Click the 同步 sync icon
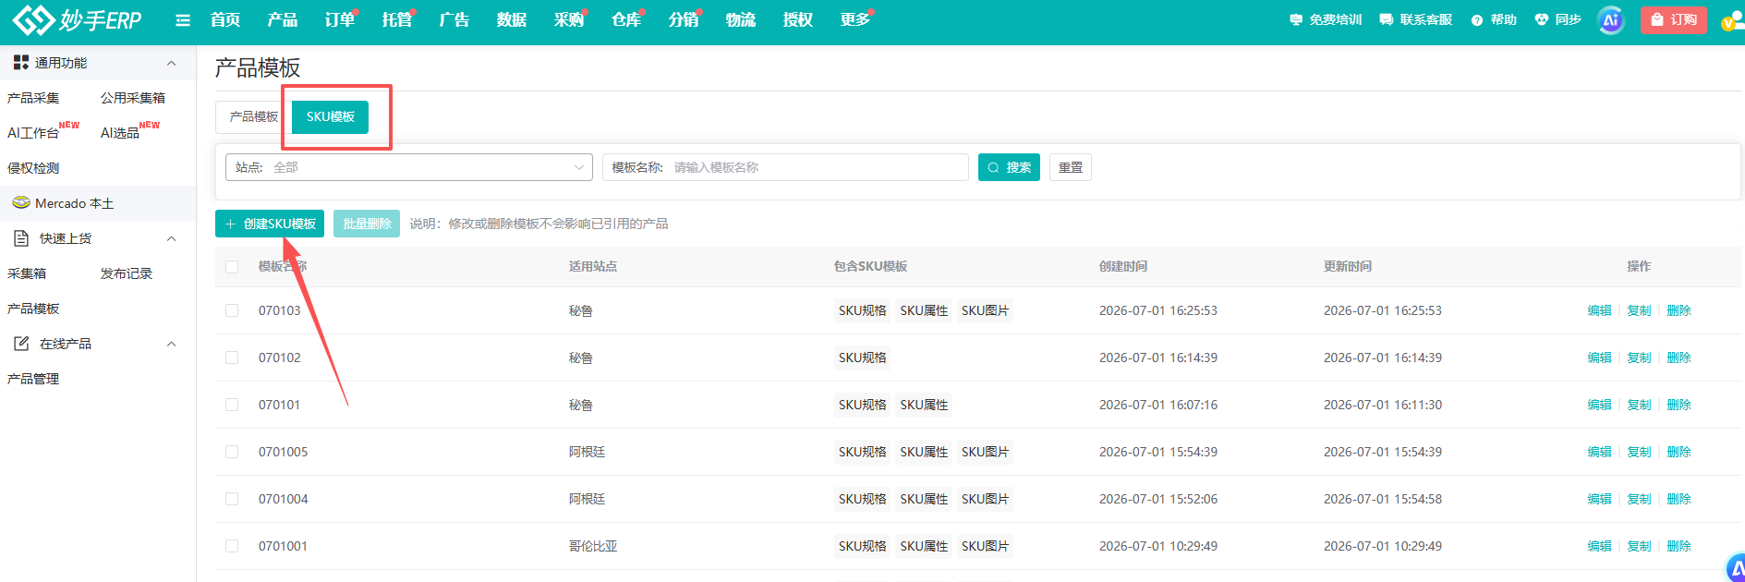 (x=1541, y=19)
